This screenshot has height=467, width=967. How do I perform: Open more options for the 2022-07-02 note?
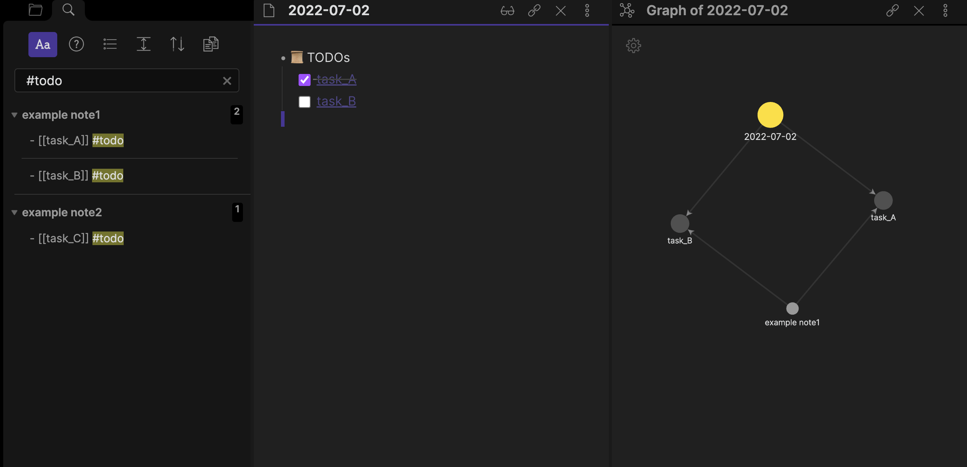click(587, 11)
